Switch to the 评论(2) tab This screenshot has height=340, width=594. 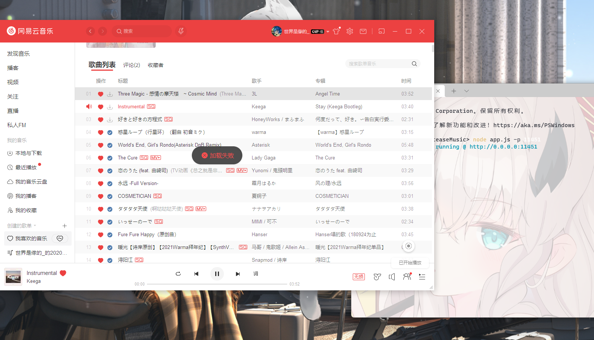[132, 65]
